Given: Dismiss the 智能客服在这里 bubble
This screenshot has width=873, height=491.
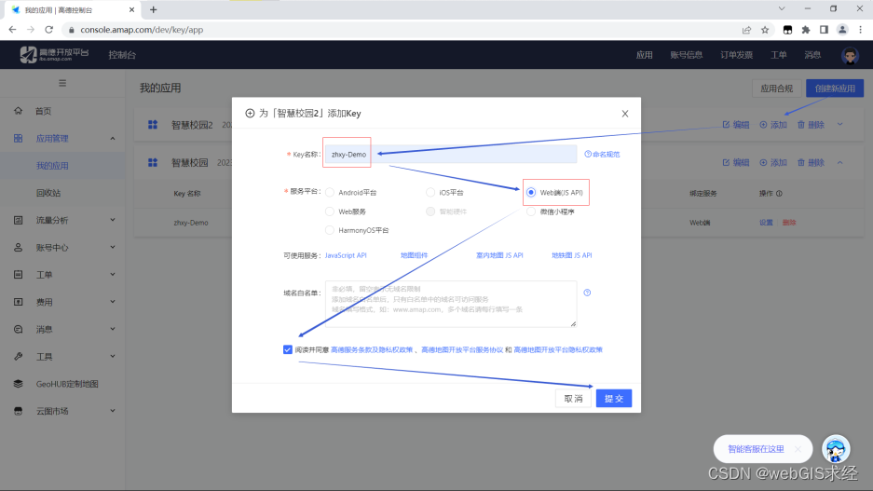Looking at the screenshot, I should click(798, 449).
